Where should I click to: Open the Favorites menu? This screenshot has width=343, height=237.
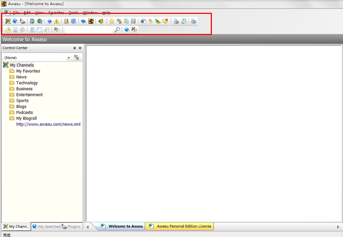click(56, 12)
